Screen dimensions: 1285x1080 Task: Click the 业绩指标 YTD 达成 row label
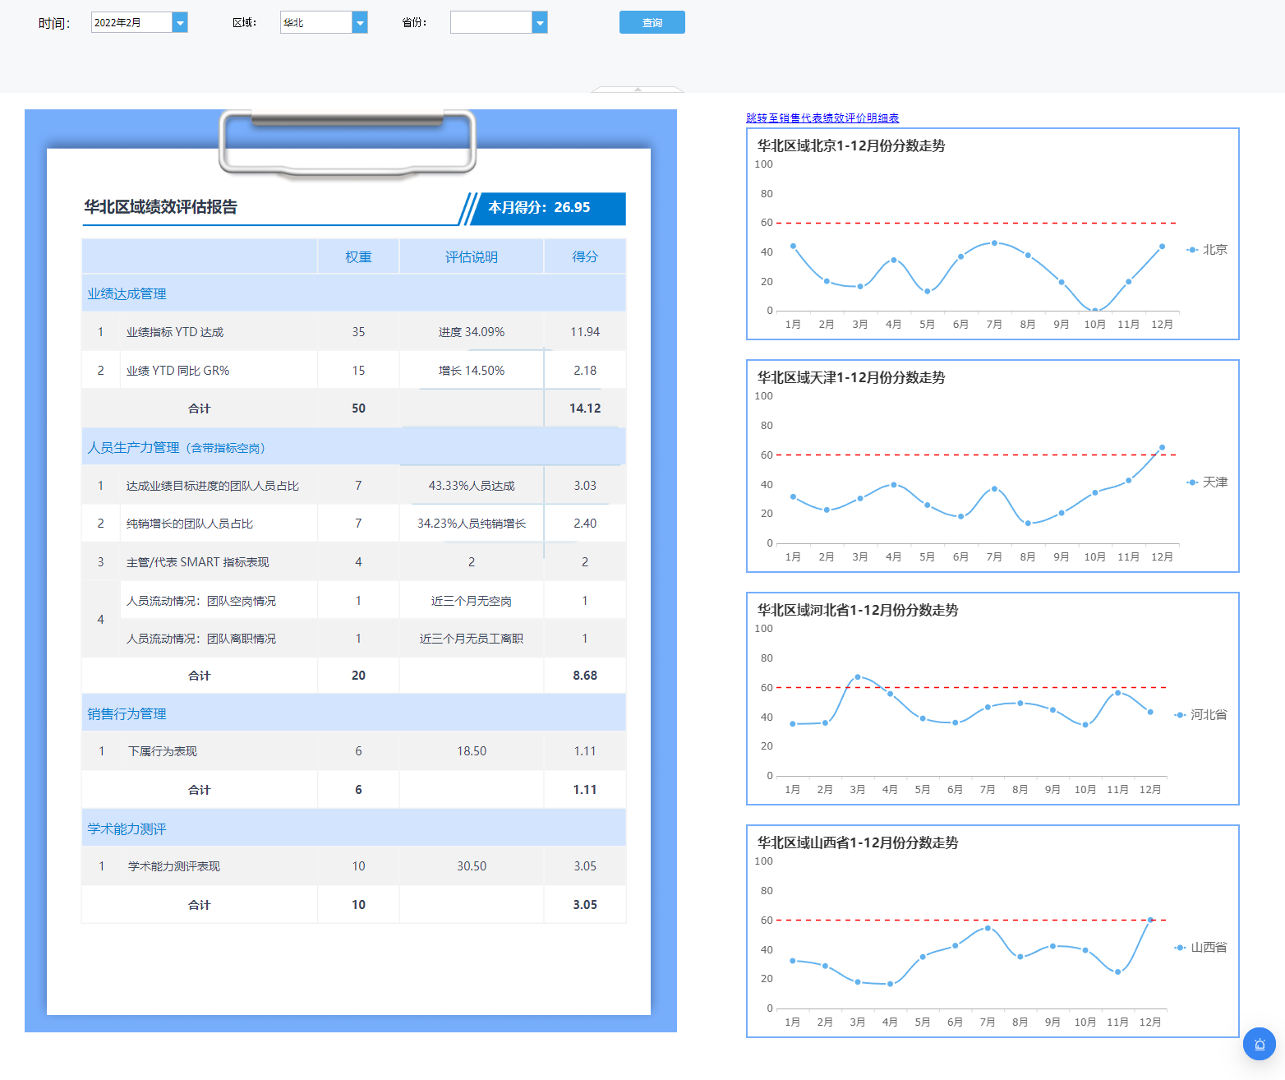[175, 332]
